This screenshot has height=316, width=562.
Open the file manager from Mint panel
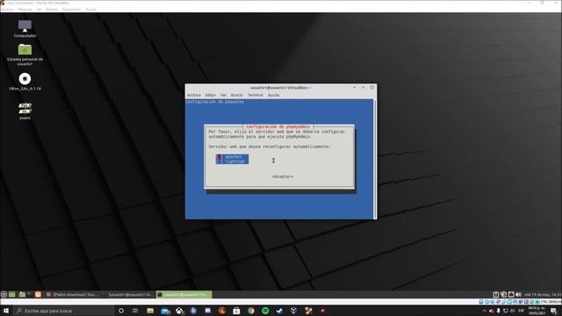(x=22, y=295)
